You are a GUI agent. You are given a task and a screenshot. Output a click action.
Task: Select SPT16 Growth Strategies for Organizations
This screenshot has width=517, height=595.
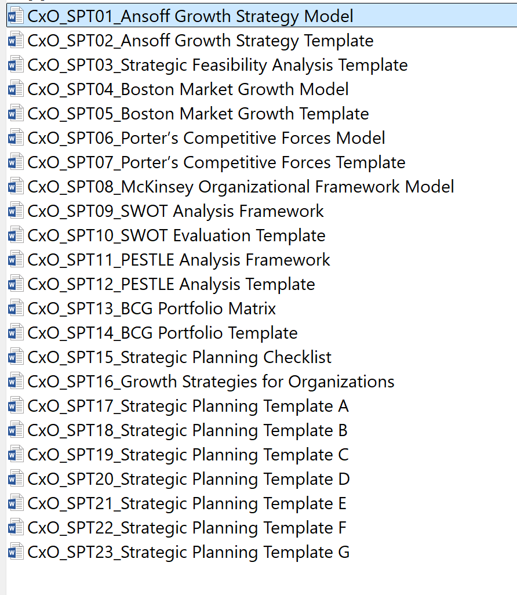(211, 382)
